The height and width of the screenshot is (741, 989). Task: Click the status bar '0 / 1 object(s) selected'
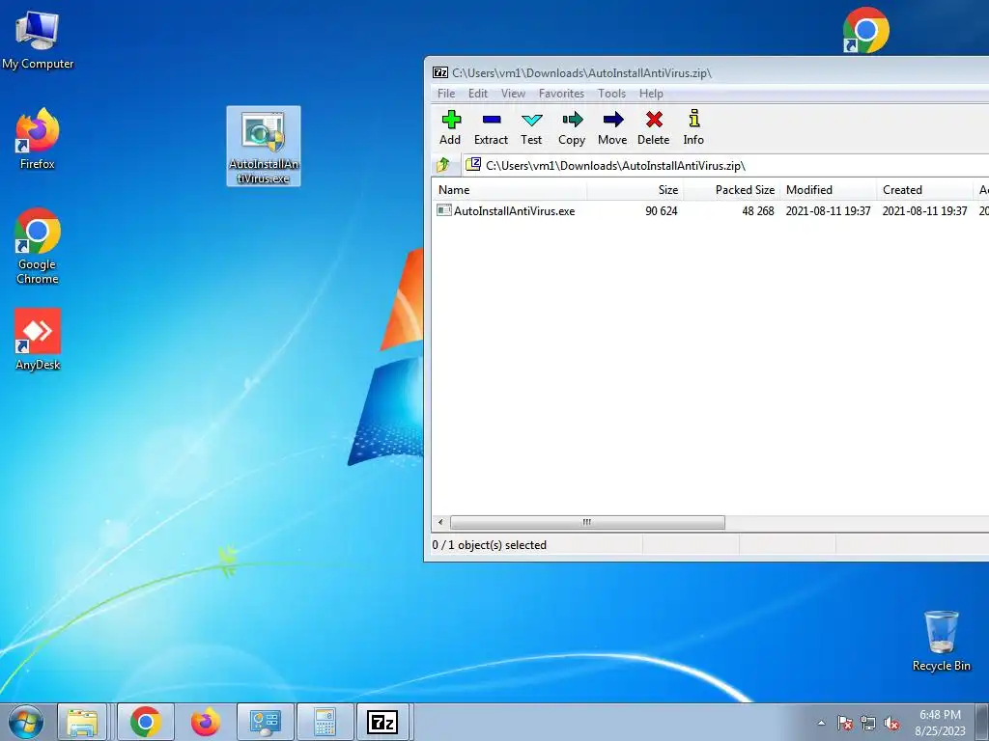490,545
